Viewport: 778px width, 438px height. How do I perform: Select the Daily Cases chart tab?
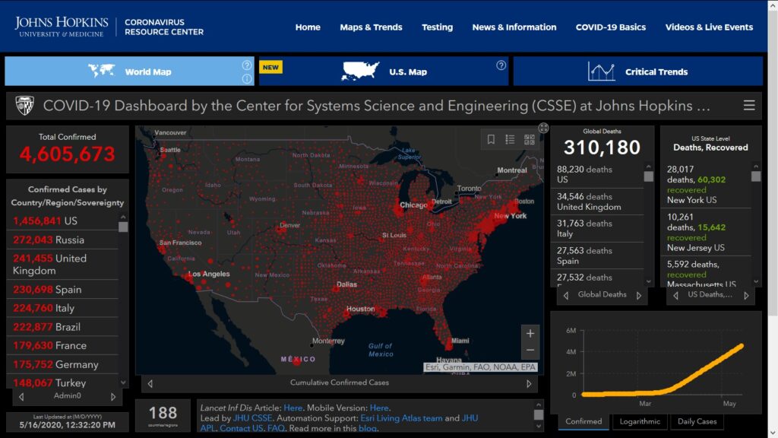point(697,421)
